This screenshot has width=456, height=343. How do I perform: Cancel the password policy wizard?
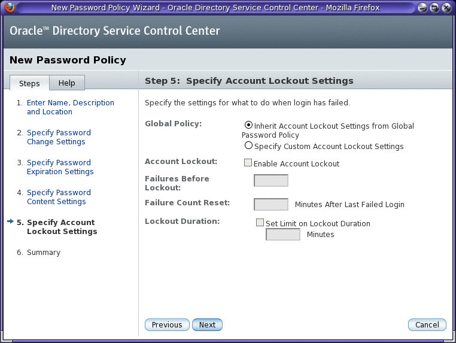tap(427, 324)
